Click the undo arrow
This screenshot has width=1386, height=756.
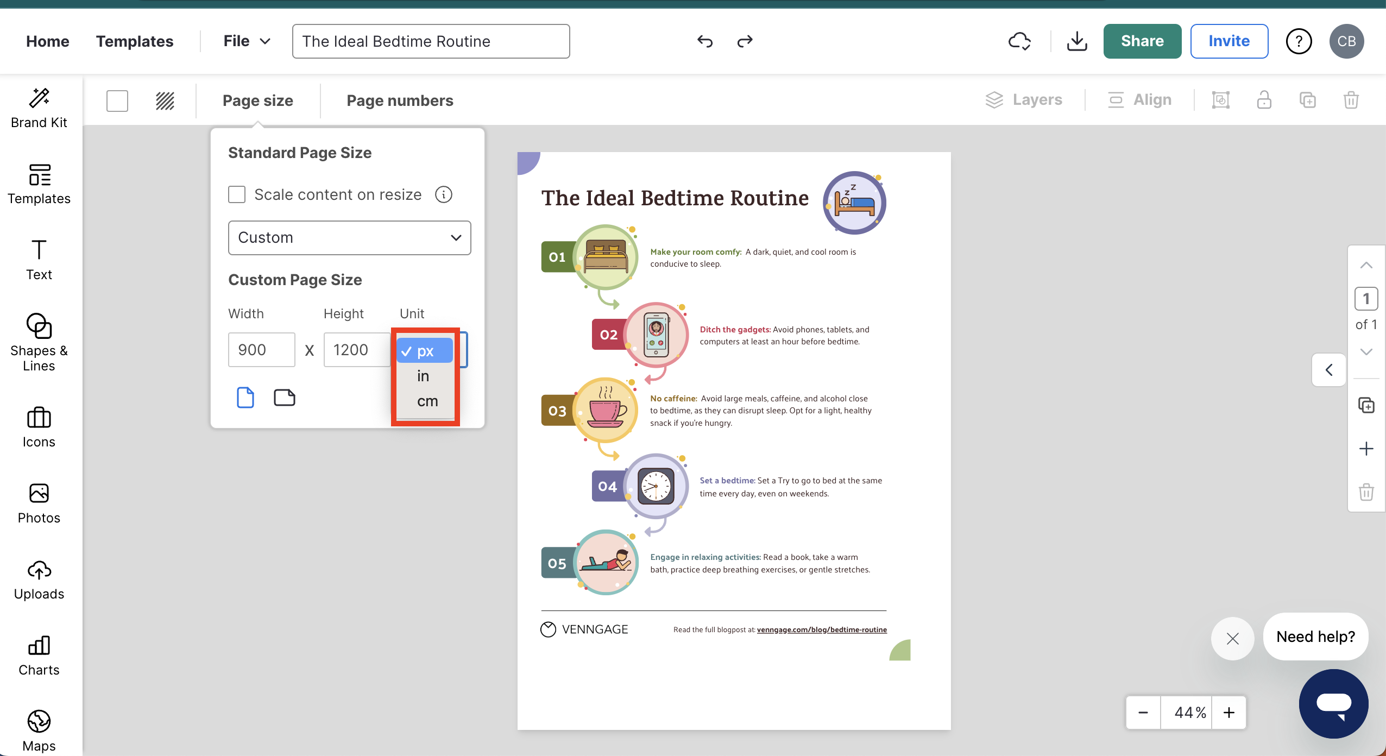point(704,41)
